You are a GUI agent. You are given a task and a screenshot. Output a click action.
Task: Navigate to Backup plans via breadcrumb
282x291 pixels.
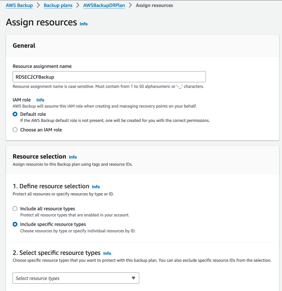pos(58,5)
